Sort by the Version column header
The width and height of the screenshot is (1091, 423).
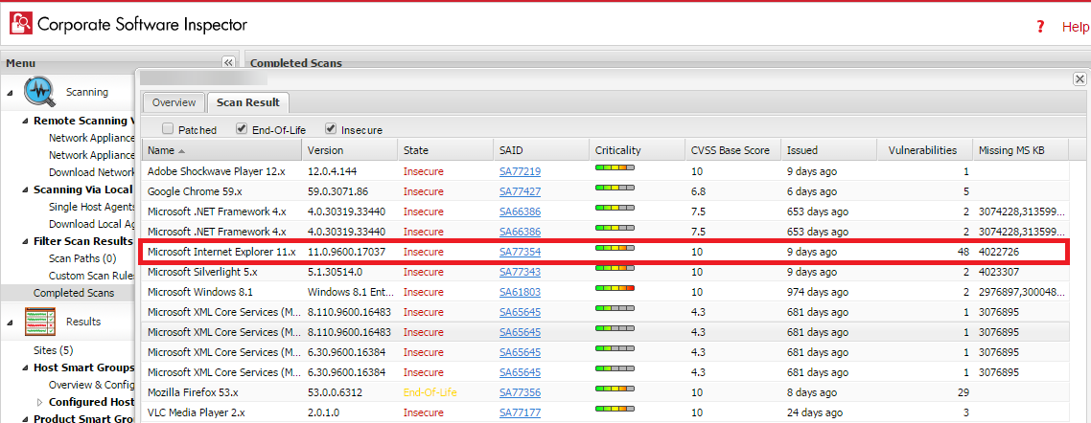[350, 150]
